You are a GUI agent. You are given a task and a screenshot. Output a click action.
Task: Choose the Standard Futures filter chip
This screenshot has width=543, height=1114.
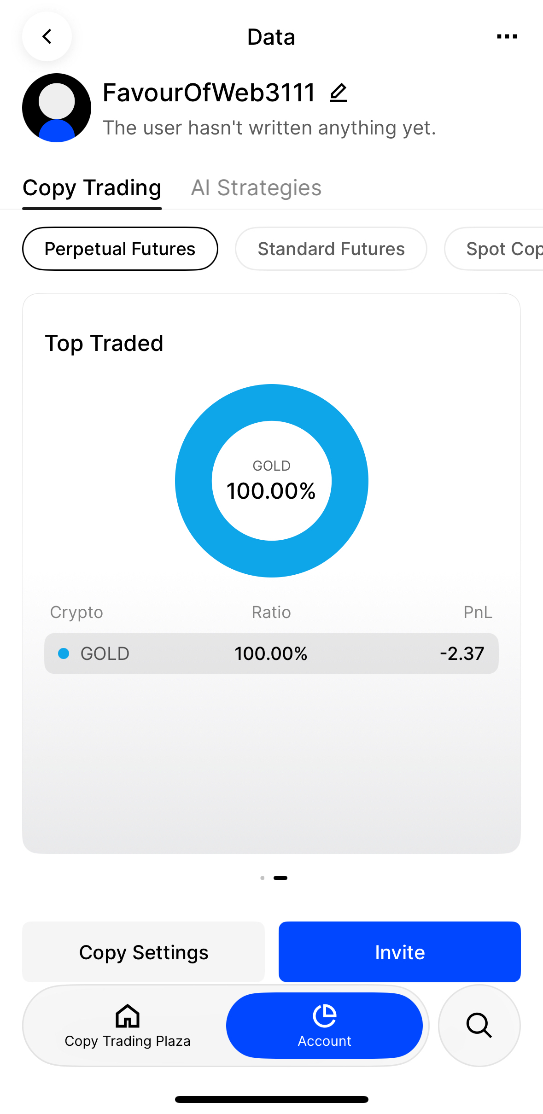[x=331, y=249]
